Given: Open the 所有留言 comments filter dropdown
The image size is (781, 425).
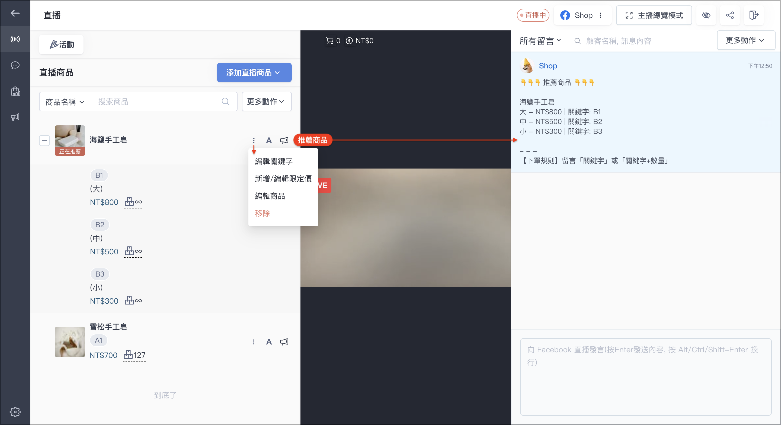Looking at the screenshot, I should (x=540, y=41).
